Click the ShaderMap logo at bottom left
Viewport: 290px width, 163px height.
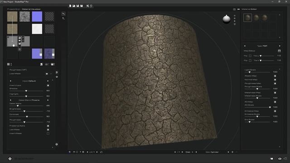click(10, 159)
